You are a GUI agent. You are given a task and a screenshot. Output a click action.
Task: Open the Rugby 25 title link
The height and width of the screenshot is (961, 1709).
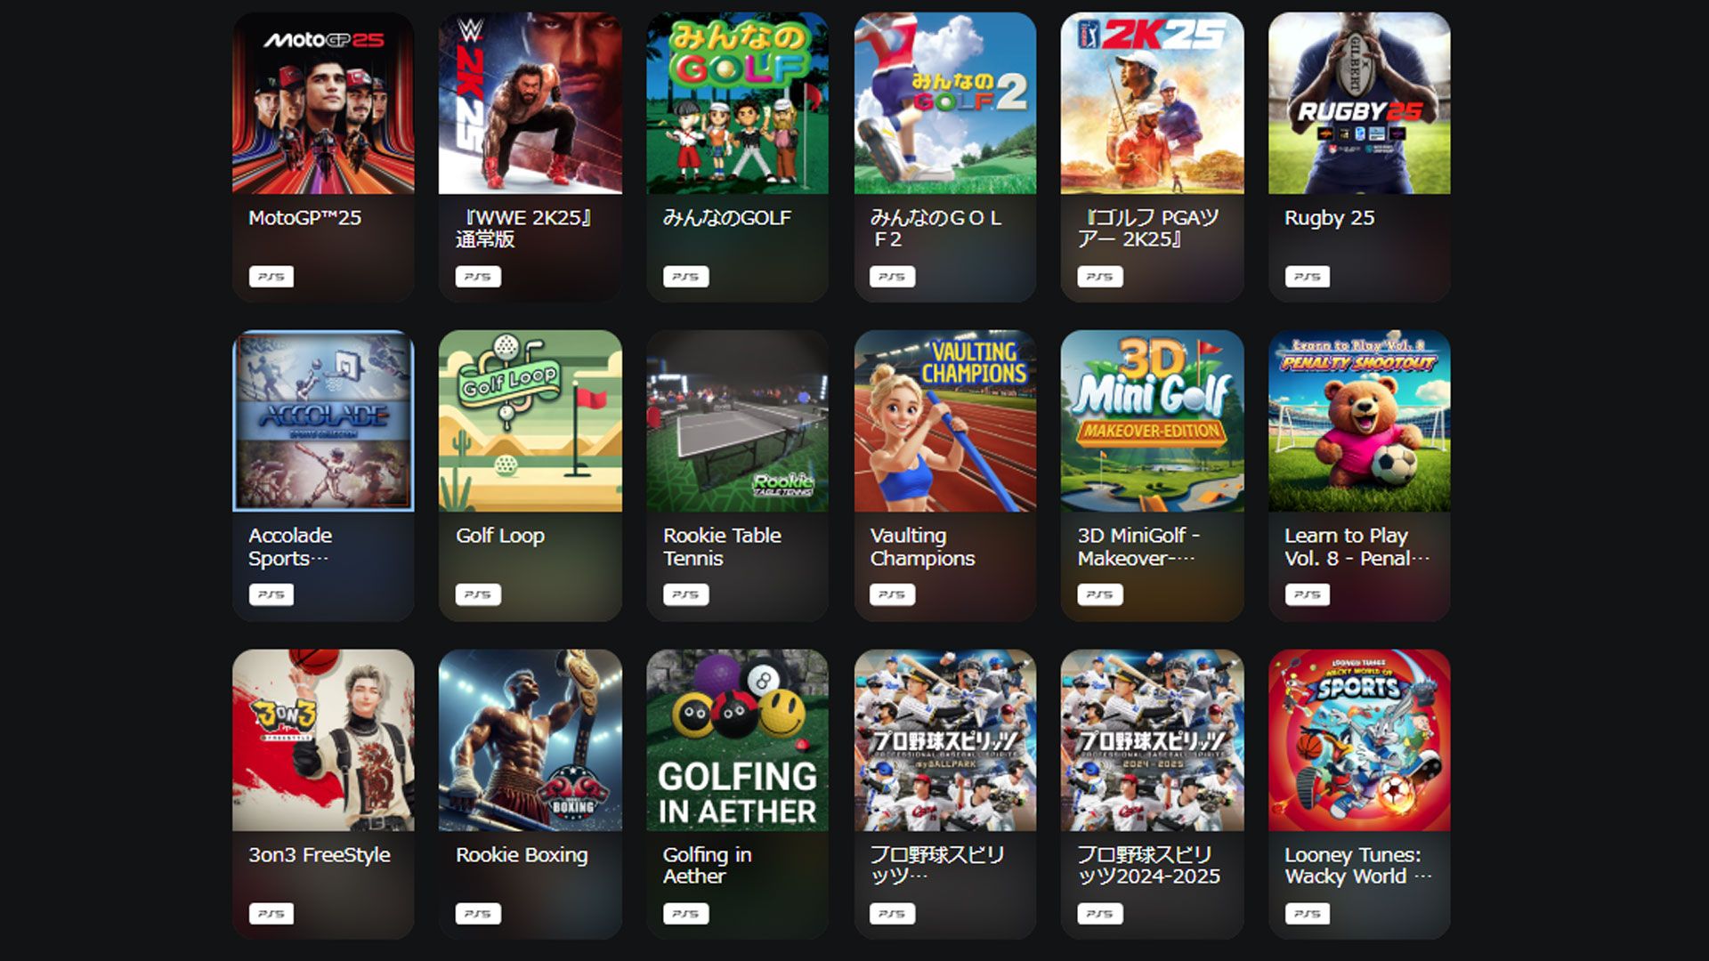[1329, 218]
